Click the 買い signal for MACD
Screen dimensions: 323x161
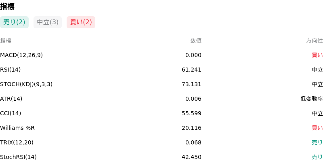coord(317,55)
